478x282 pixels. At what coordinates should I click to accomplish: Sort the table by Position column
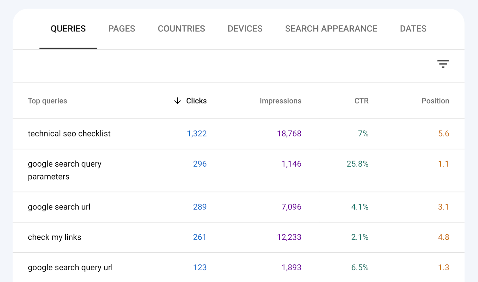tap(435, 101)
